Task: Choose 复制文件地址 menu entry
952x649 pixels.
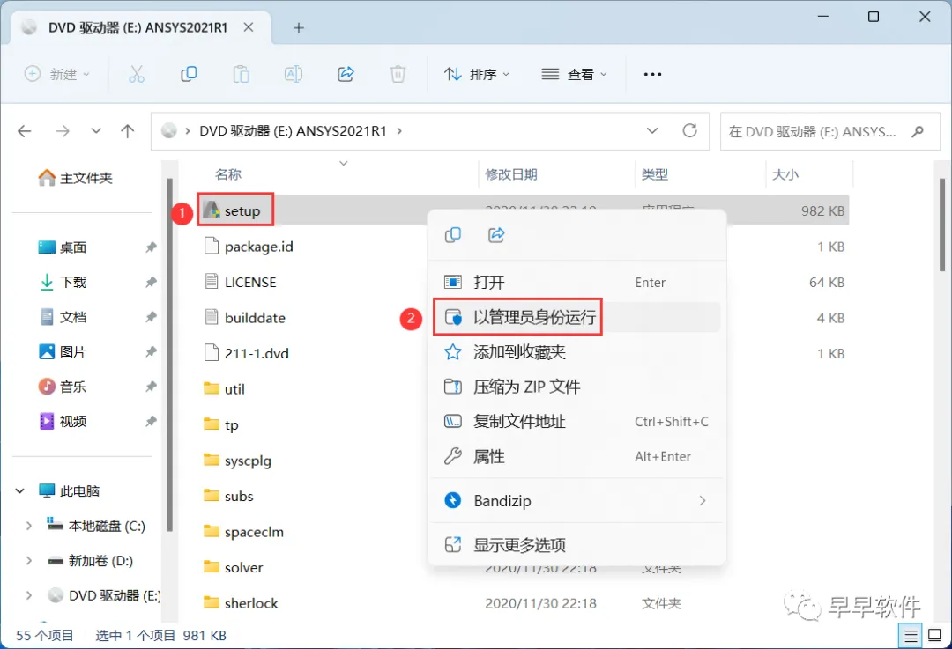Action: pyautogui.click(x=576, y=421)
